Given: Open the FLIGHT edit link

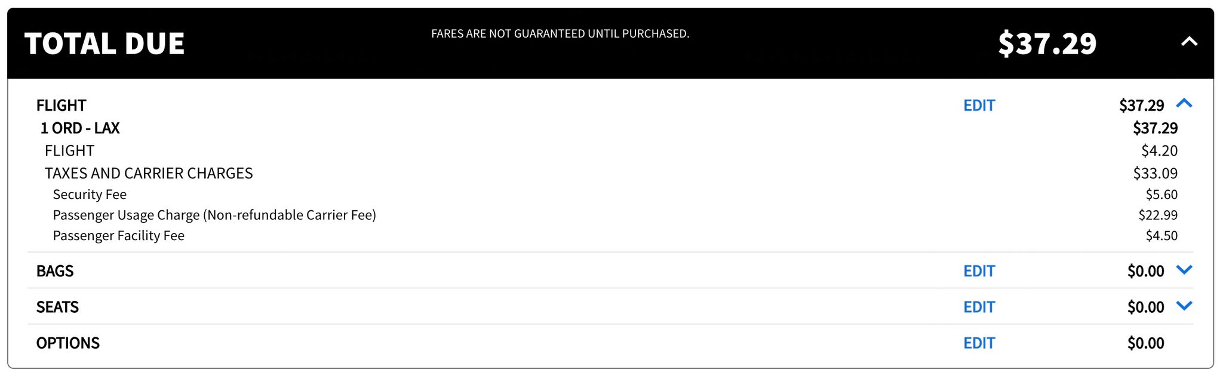Looking at the screenshot, I should coord(979,105).
